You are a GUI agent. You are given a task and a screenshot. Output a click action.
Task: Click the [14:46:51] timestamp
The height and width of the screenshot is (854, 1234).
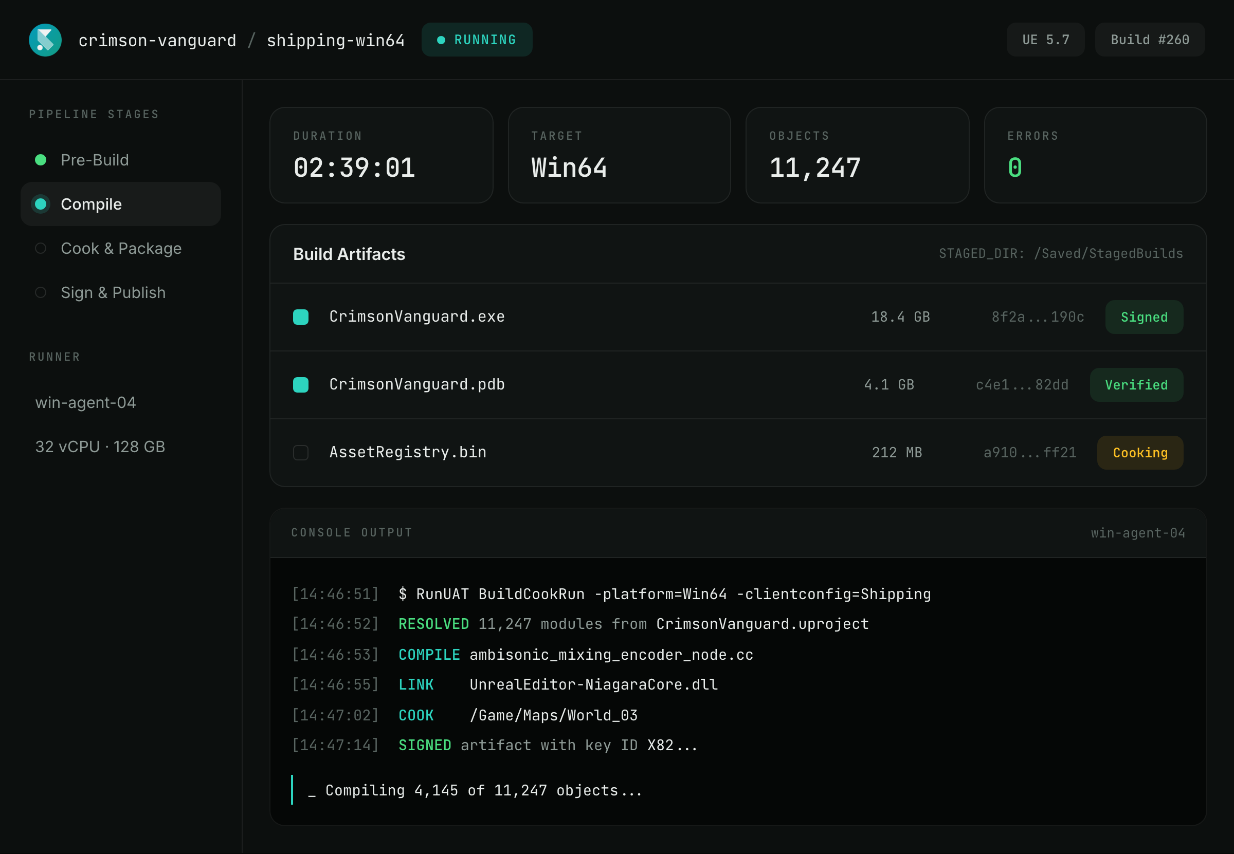336,595
